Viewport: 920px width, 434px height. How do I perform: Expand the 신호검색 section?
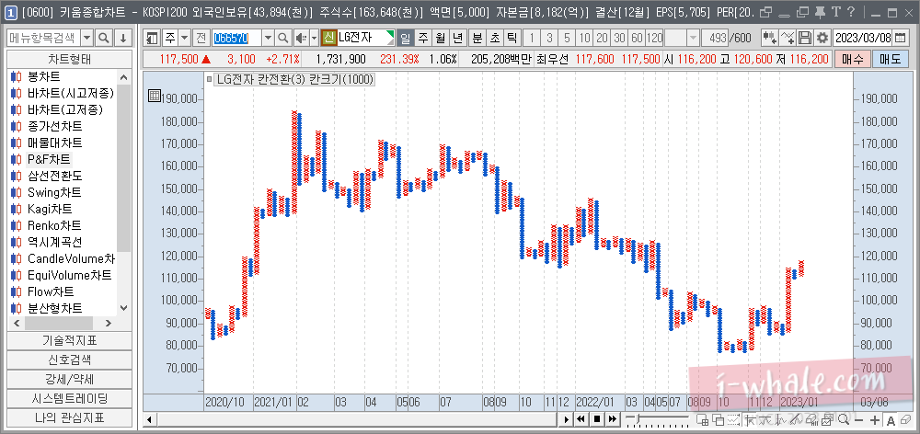coord(69,360)
